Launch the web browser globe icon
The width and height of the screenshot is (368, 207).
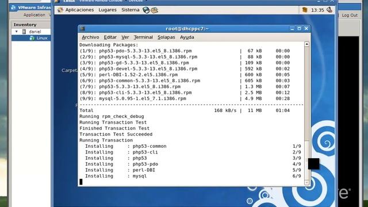pos(146,10)
